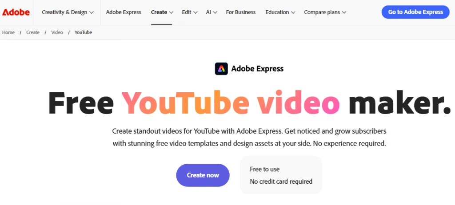Open the Create menu chevron

pyautogui.click(x=171, y=12)
